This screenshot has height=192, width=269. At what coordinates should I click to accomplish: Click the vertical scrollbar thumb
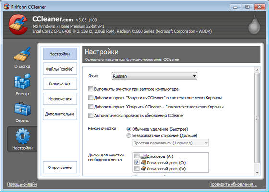[257, 118]
